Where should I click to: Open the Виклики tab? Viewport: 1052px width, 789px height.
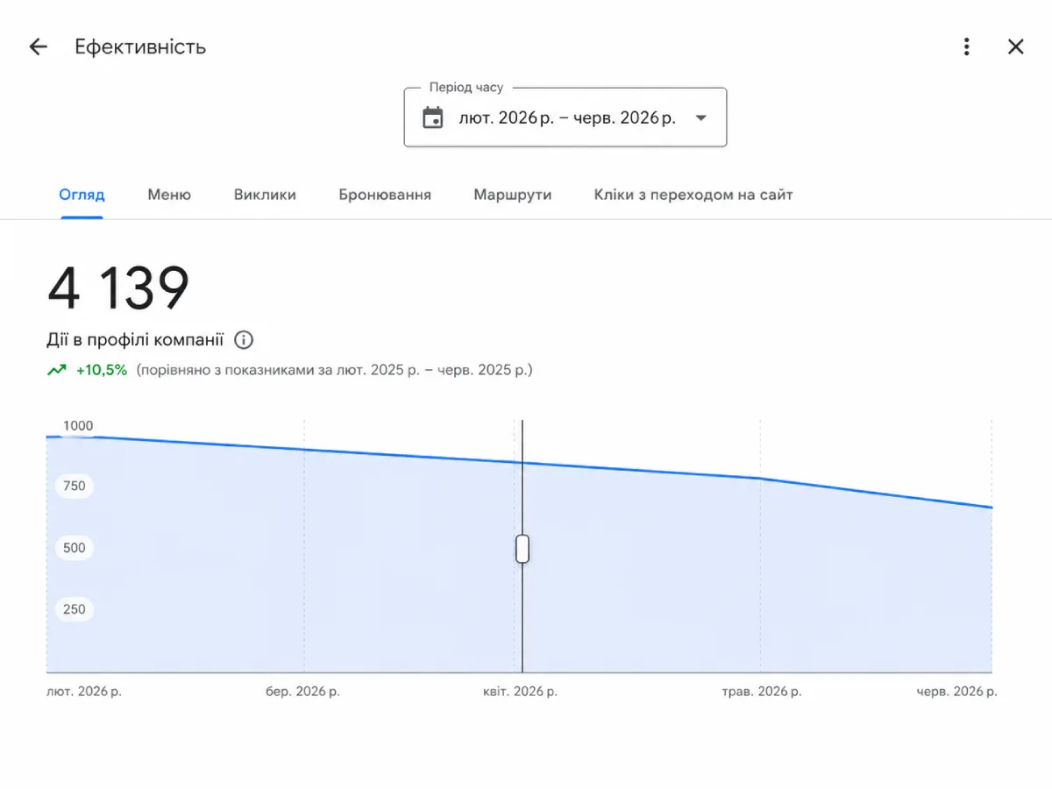265,195
